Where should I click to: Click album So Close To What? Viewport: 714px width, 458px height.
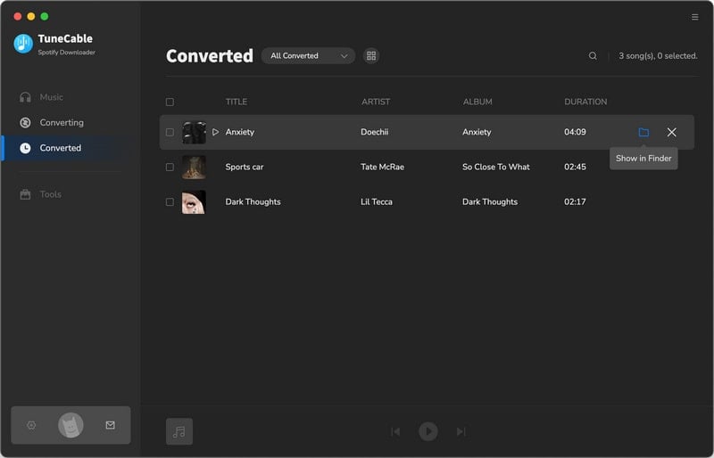point(496,167)
